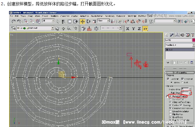Toggle Select and Manipulate mode

click(120, 21)
